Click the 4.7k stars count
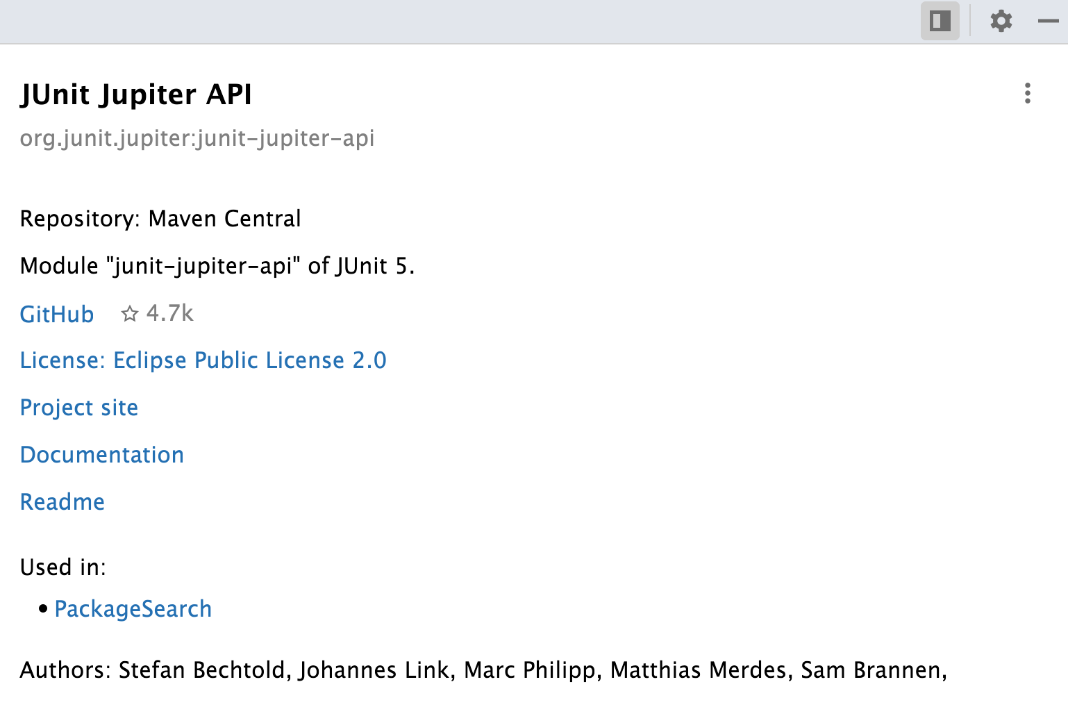This screenshot has width=1068, height=707. tap(170, 313)
